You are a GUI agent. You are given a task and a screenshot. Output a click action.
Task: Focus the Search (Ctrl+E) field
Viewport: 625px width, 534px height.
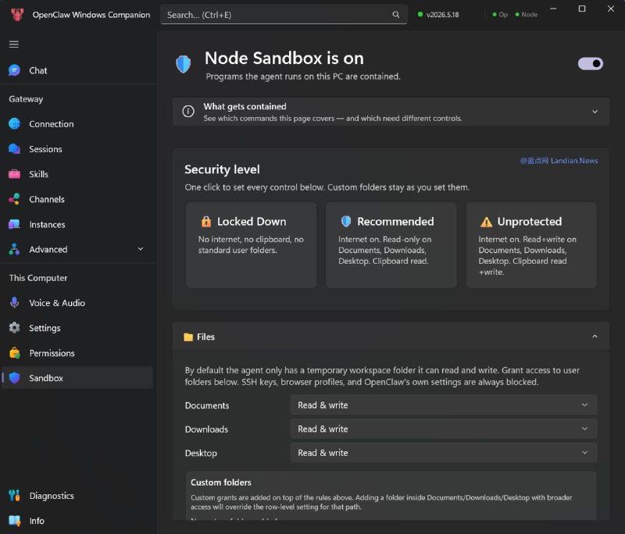(284, 15)
